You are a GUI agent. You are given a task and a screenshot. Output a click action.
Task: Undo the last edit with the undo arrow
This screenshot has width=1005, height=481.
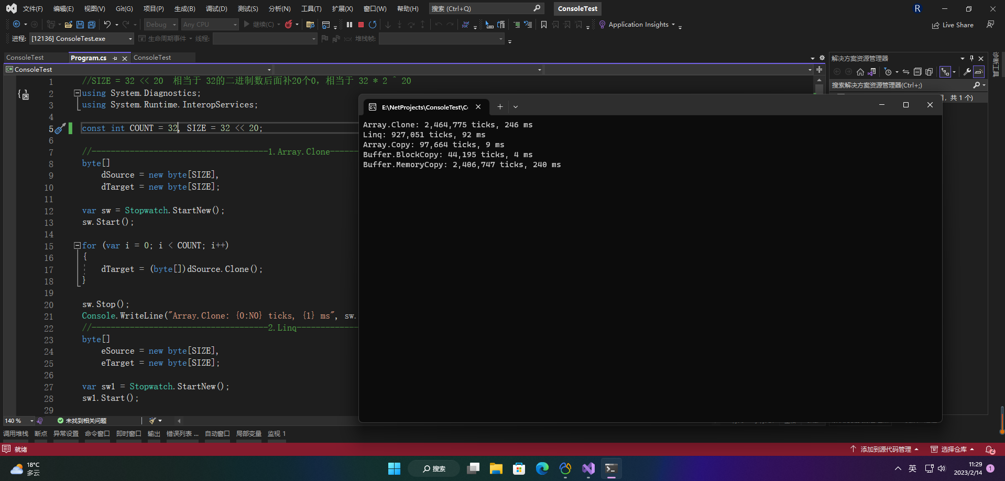tap(107, 25)
